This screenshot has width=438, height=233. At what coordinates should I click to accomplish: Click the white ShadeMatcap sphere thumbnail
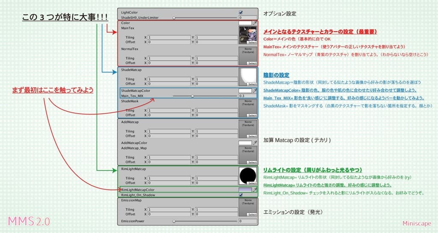pyautogui.click(x=248, y=76)
